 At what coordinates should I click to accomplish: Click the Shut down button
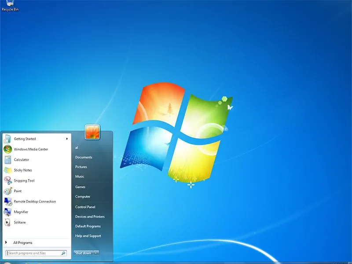tap(83, 253)
